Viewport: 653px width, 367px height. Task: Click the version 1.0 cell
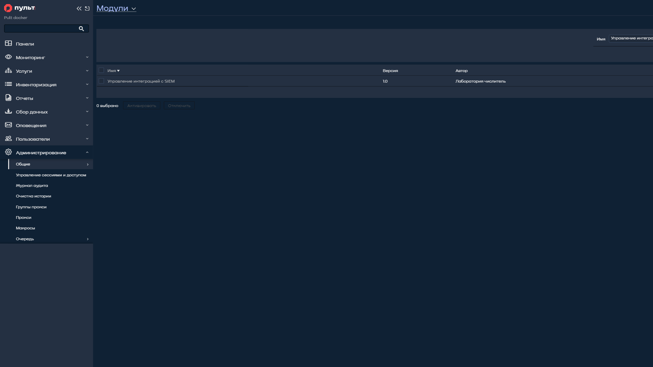(x=385, y=81)
